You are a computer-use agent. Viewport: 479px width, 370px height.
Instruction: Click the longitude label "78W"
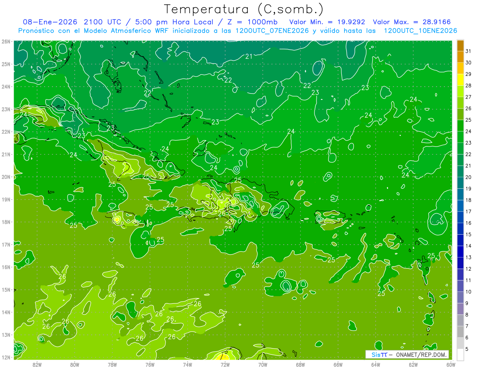coord(112,364)
